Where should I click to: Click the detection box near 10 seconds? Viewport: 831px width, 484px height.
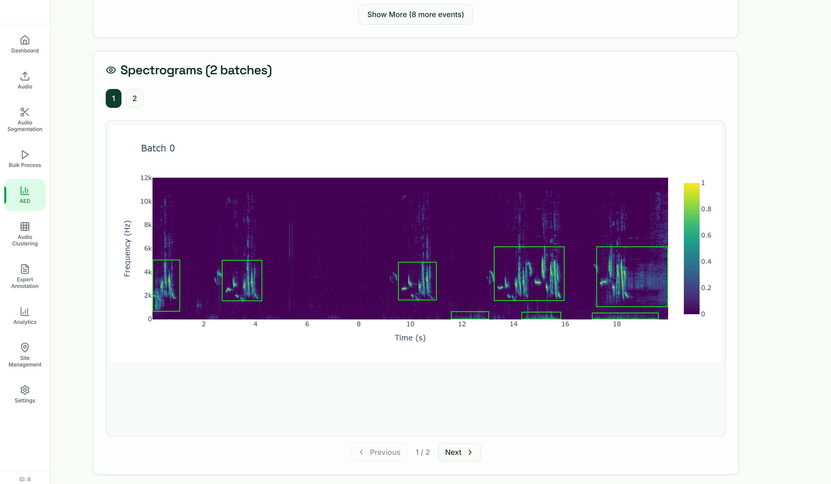pyautogui.click(x=417, y=281)
